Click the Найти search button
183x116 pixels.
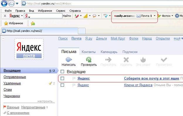point(67,16)
